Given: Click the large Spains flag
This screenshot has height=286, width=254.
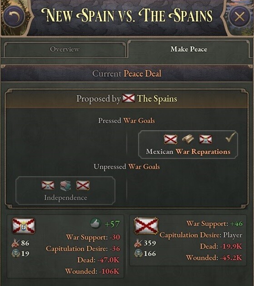Looking at the screenshot, I should (x=146, y=226).
